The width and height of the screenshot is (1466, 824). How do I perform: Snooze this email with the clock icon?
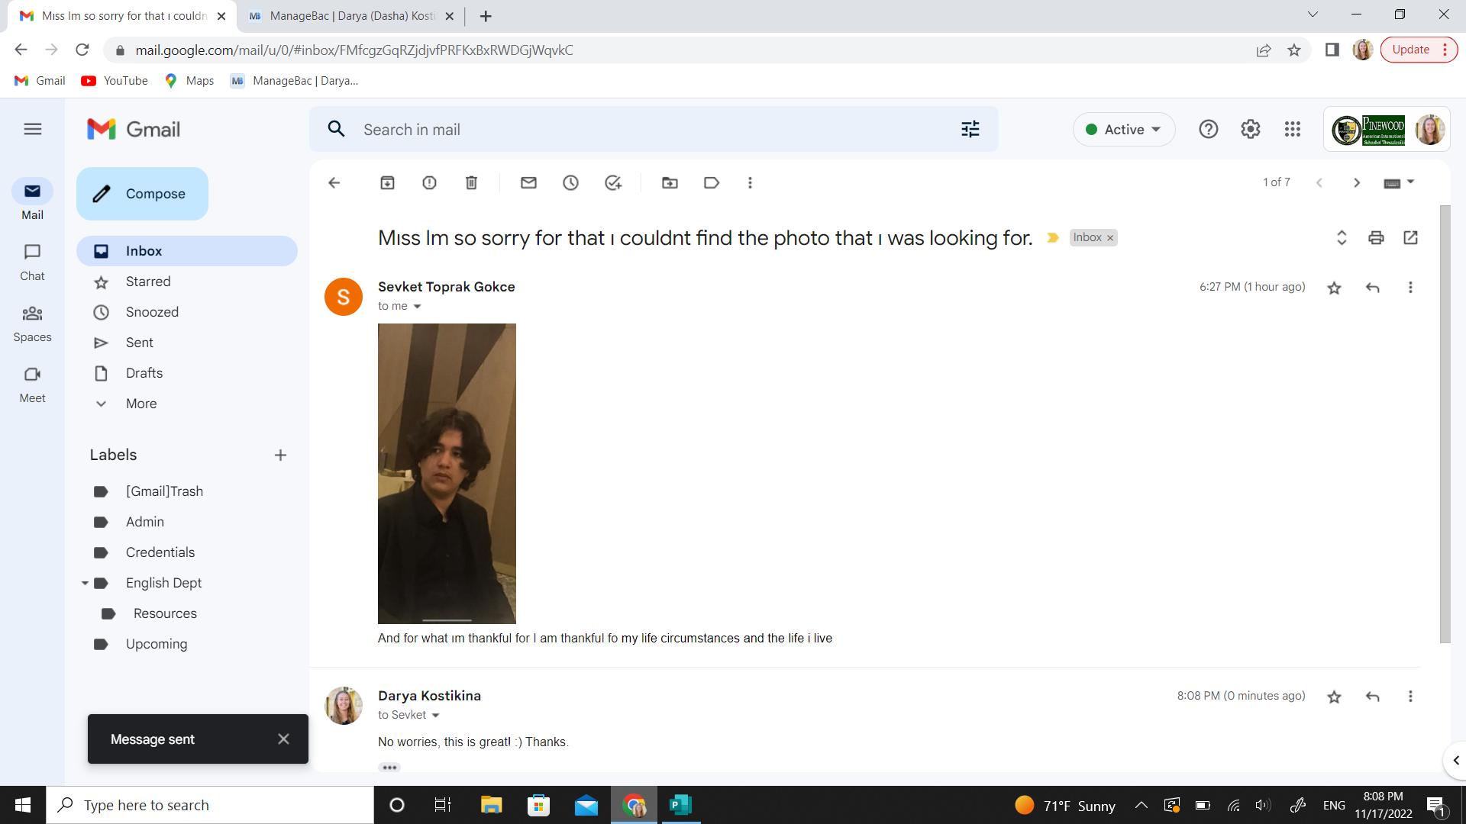tap(570, 182)
